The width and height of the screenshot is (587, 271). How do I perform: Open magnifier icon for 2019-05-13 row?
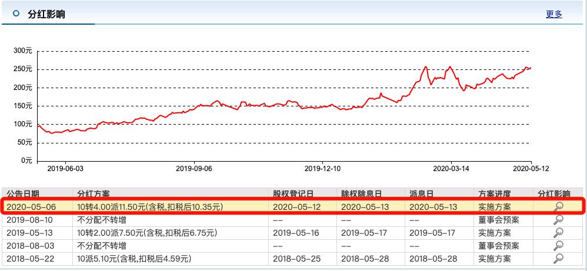558,232
